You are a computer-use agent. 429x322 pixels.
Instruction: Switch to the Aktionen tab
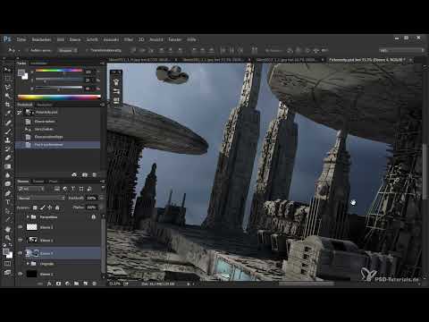point(45,105)
